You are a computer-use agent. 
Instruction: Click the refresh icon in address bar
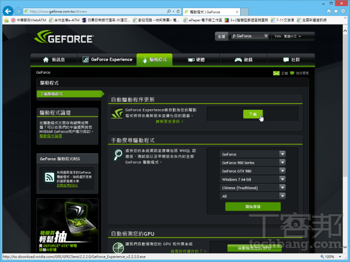pyautogui.click(x=178, y=11)
